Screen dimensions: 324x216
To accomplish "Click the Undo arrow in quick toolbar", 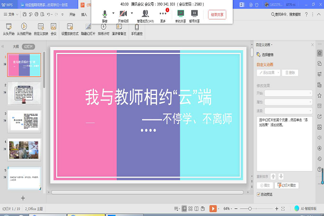I will click(x=49, y=14).
